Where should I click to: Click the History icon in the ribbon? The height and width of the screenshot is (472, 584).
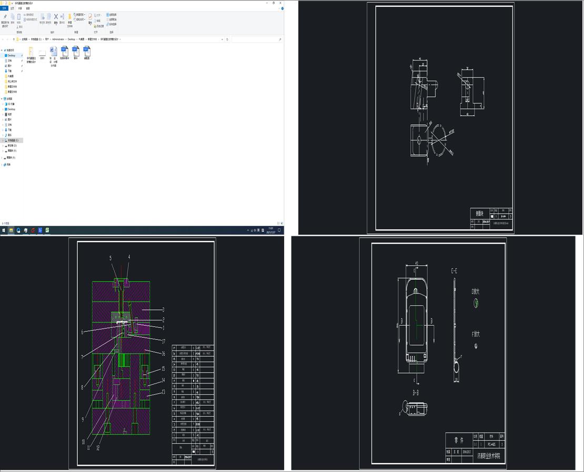[x=99, y=26]
